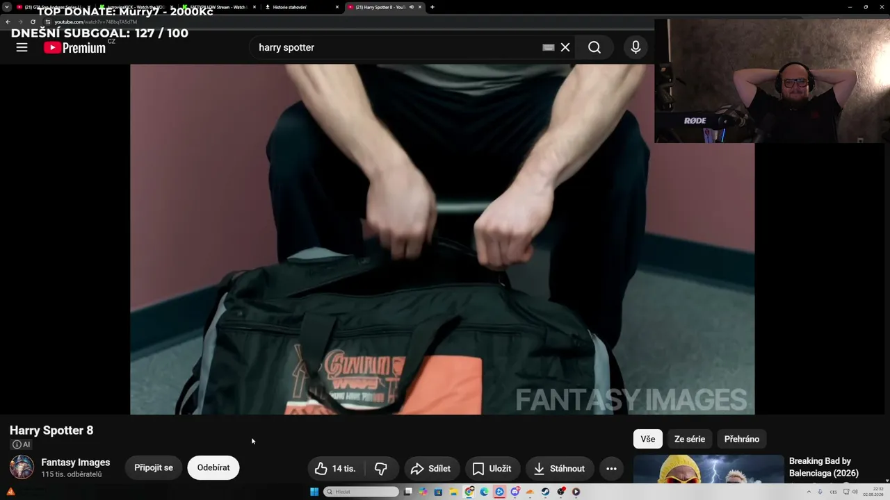890x500 pixels.
Task: Open the YouTube guide hamburger menu
Action: point(22,47)
